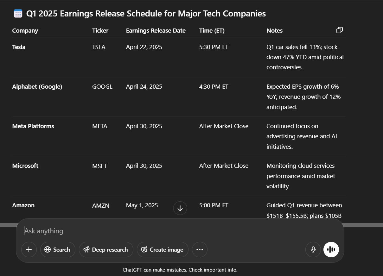Click Microsoft's cloud services notes
383x276 pixels.
click(301, 176)
